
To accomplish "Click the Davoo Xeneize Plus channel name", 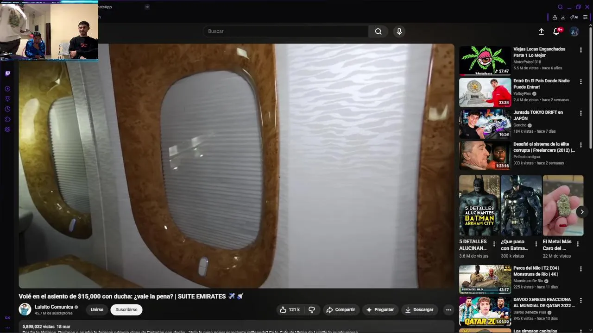I will point(530,312).
